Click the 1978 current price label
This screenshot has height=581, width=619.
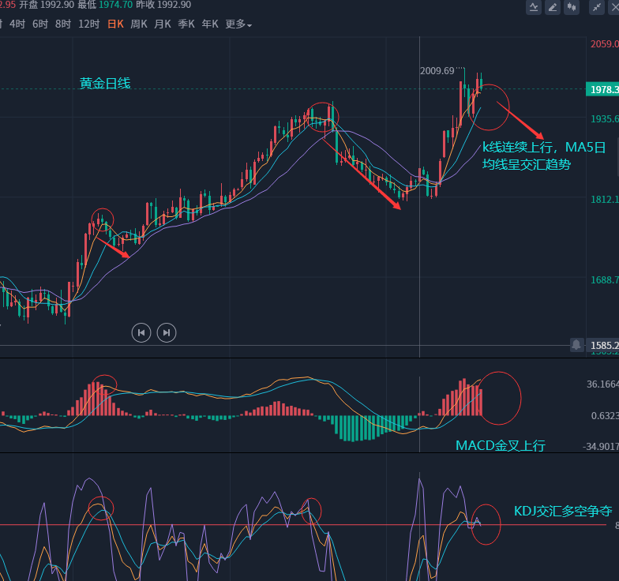click(603, 90)
